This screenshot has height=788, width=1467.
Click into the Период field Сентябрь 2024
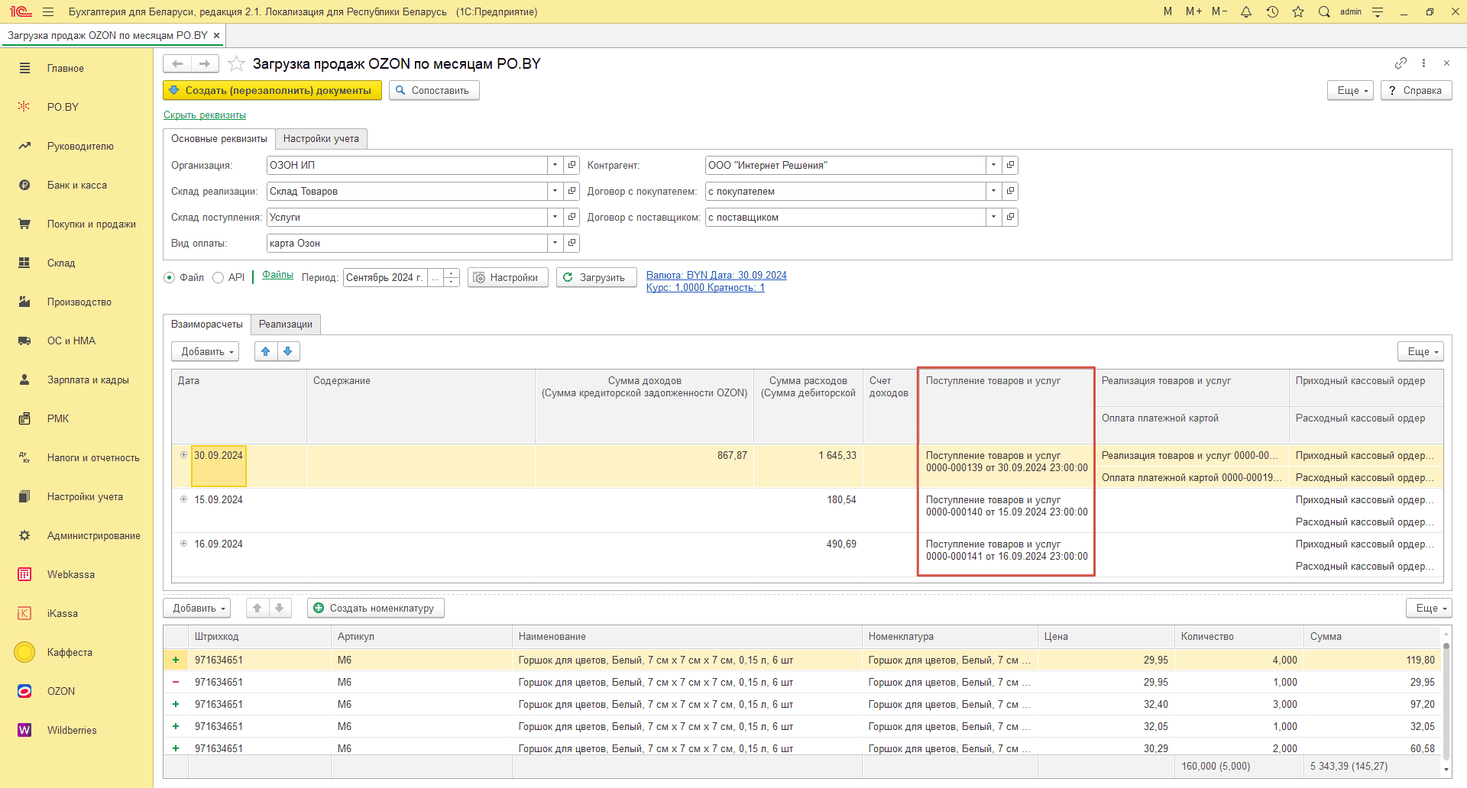(x=385, y=277)
